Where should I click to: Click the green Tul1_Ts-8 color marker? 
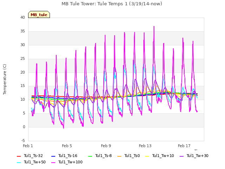pos(90,156)
